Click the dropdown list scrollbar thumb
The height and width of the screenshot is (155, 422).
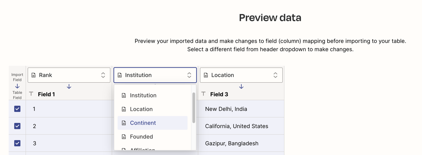[194, 107]
